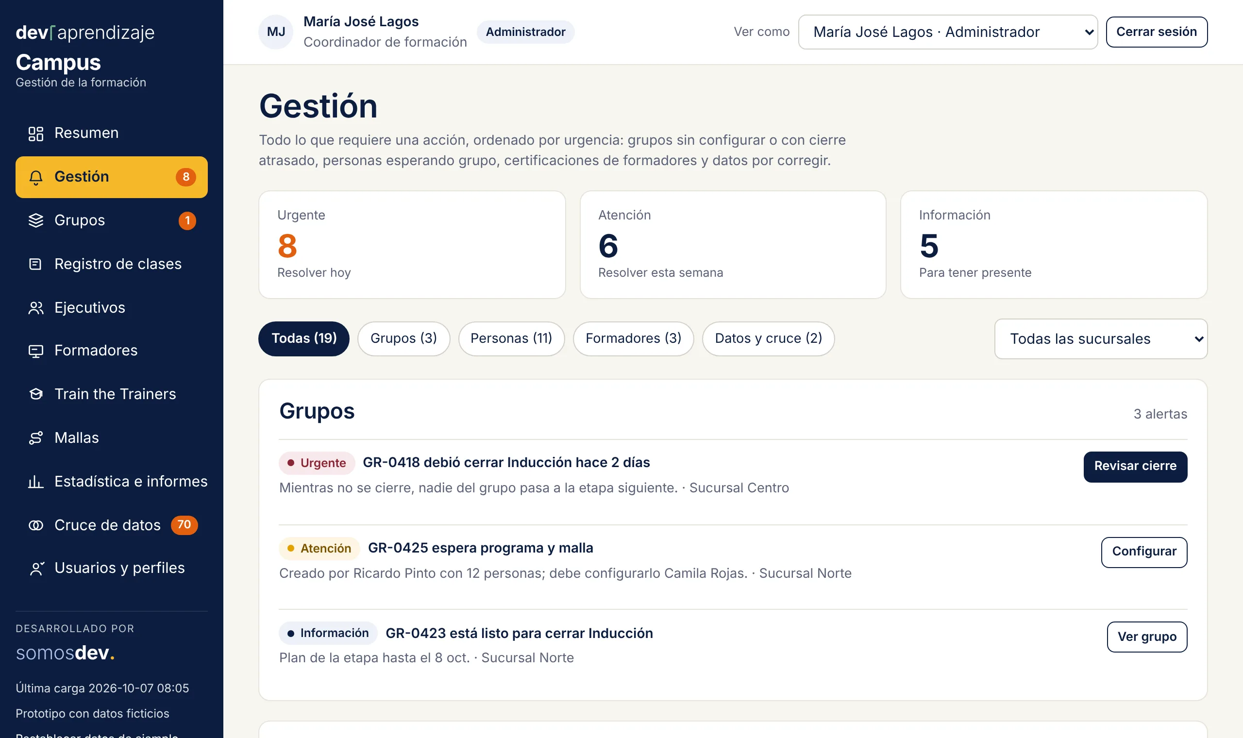This screenshot has height=738, width=1243.
Task: Open Estadística e informes section
Action: (x=111, y=482)
